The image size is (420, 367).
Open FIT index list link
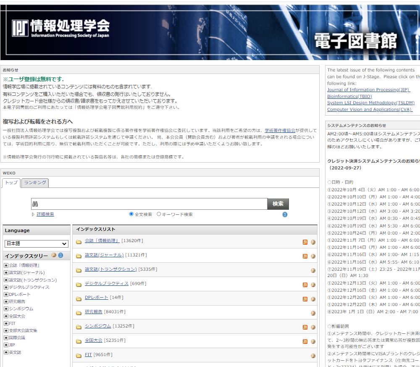coord(88,354)
